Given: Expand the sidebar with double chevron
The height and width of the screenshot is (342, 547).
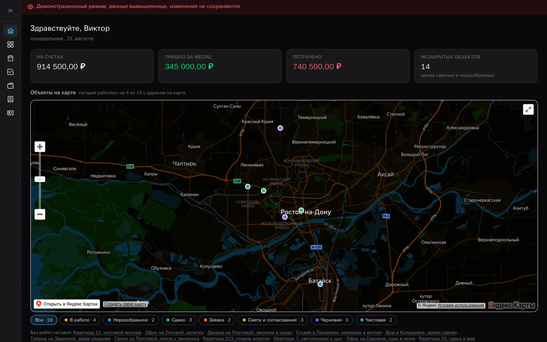Looking at the screenshot, I should coord(10,11).
